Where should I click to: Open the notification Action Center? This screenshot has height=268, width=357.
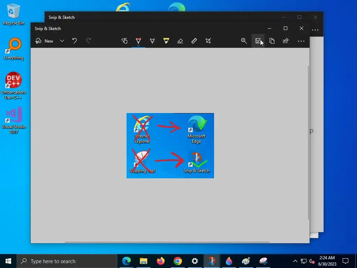pos(345,261)
